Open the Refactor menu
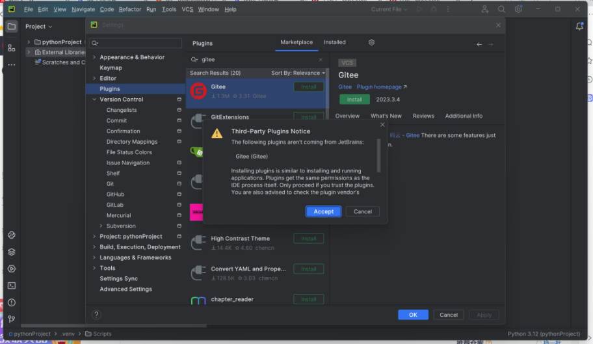Viewport: 593px width, 344px height. pyautogui.click(x=130, y=10)
